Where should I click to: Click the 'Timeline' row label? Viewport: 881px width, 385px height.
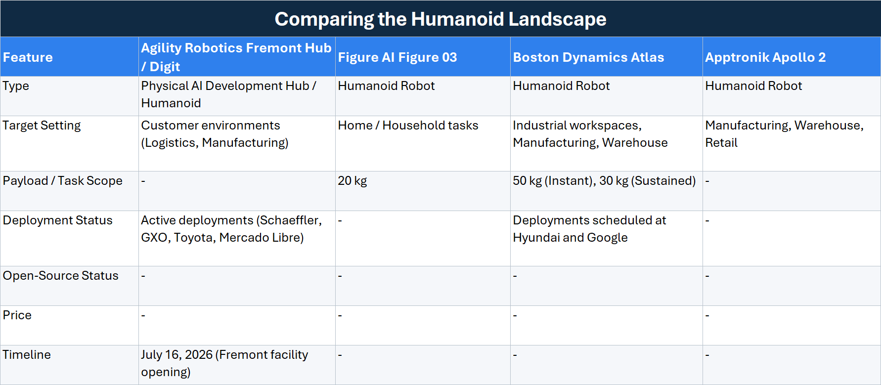(x=27, y=355)
